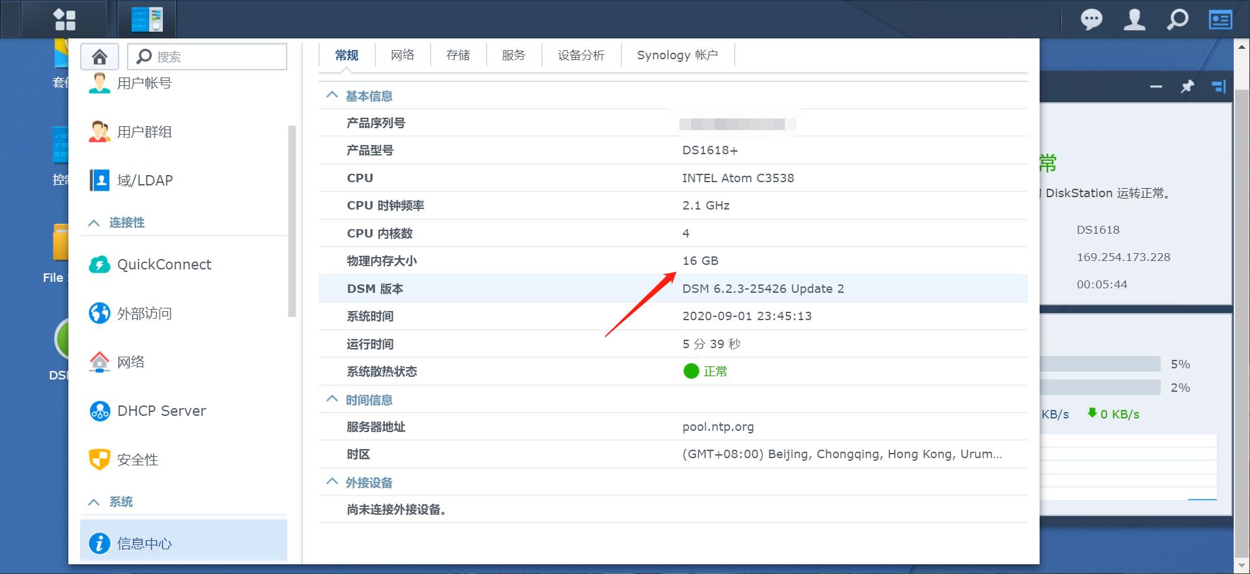Click the DHCP Server icon

[x=100, y=411]
